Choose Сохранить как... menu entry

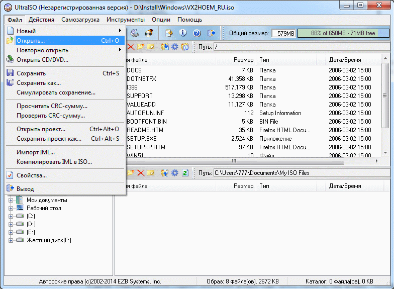65,82
